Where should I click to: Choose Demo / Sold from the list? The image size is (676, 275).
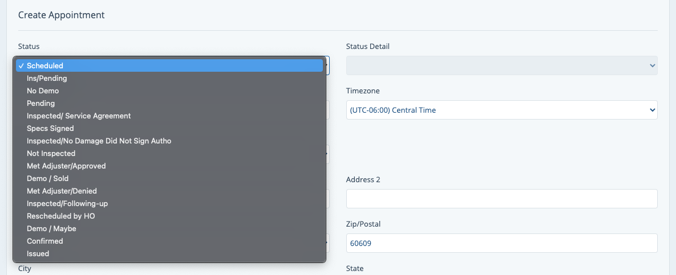click(47, 178)
